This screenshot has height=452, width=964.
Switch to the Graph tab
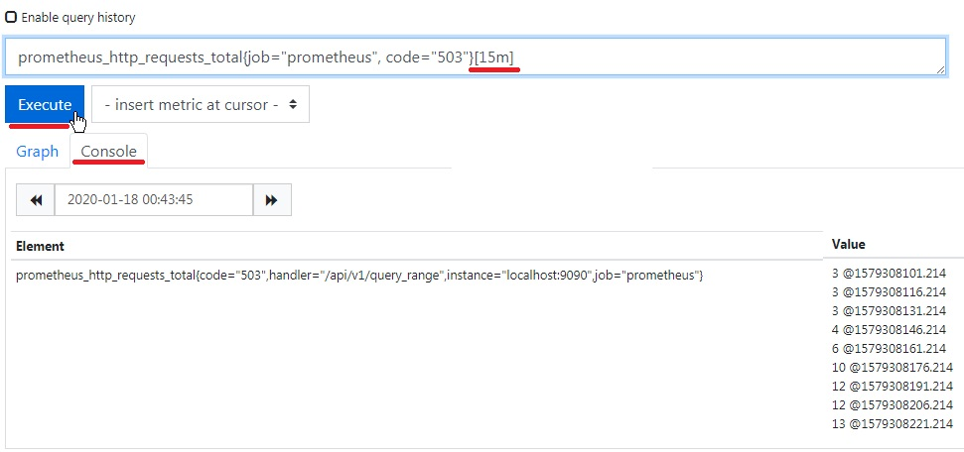point(38,151)
